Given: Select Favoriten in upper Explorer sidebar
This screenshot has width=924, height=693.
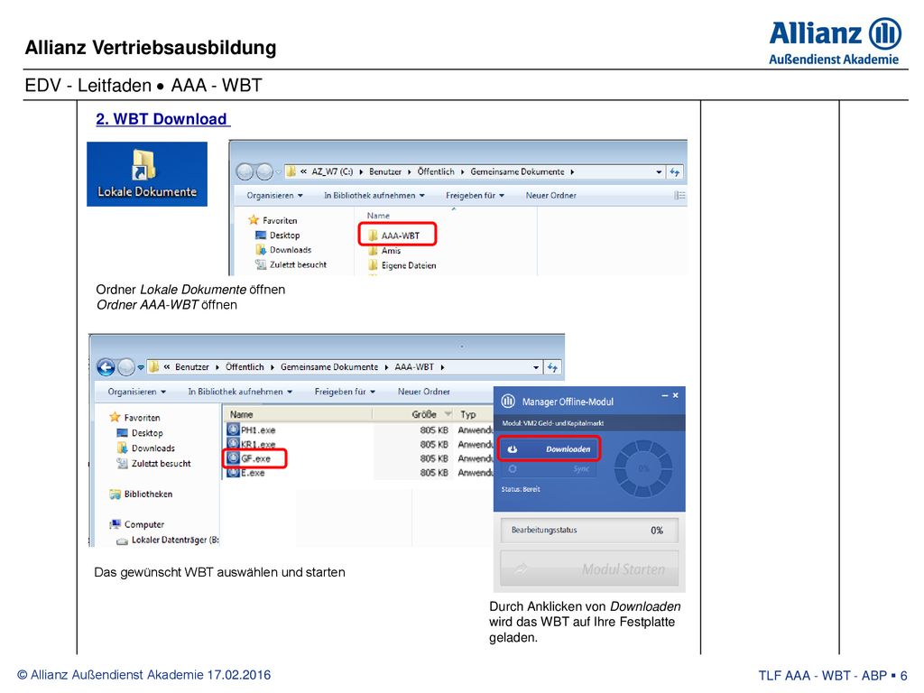Looking at the screenshot, I should (x=273, y=220).
